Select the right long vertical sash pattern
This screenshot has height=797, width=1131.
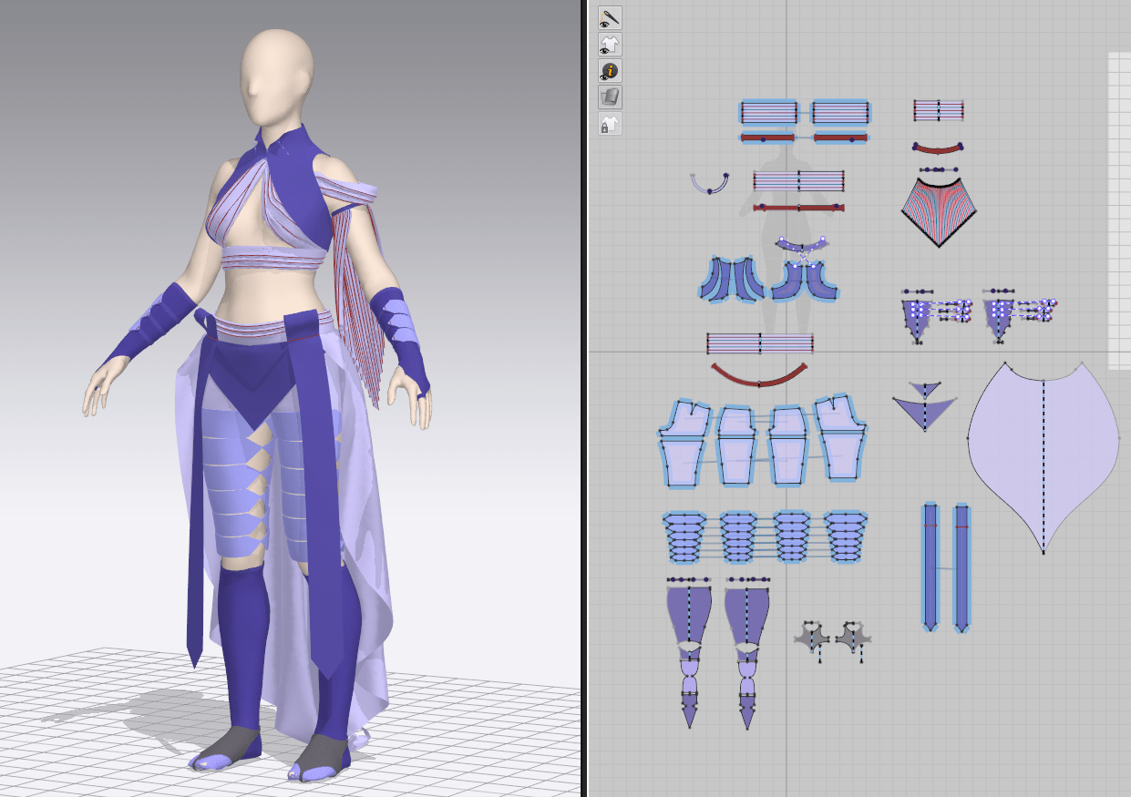click(x=961, y=565)
